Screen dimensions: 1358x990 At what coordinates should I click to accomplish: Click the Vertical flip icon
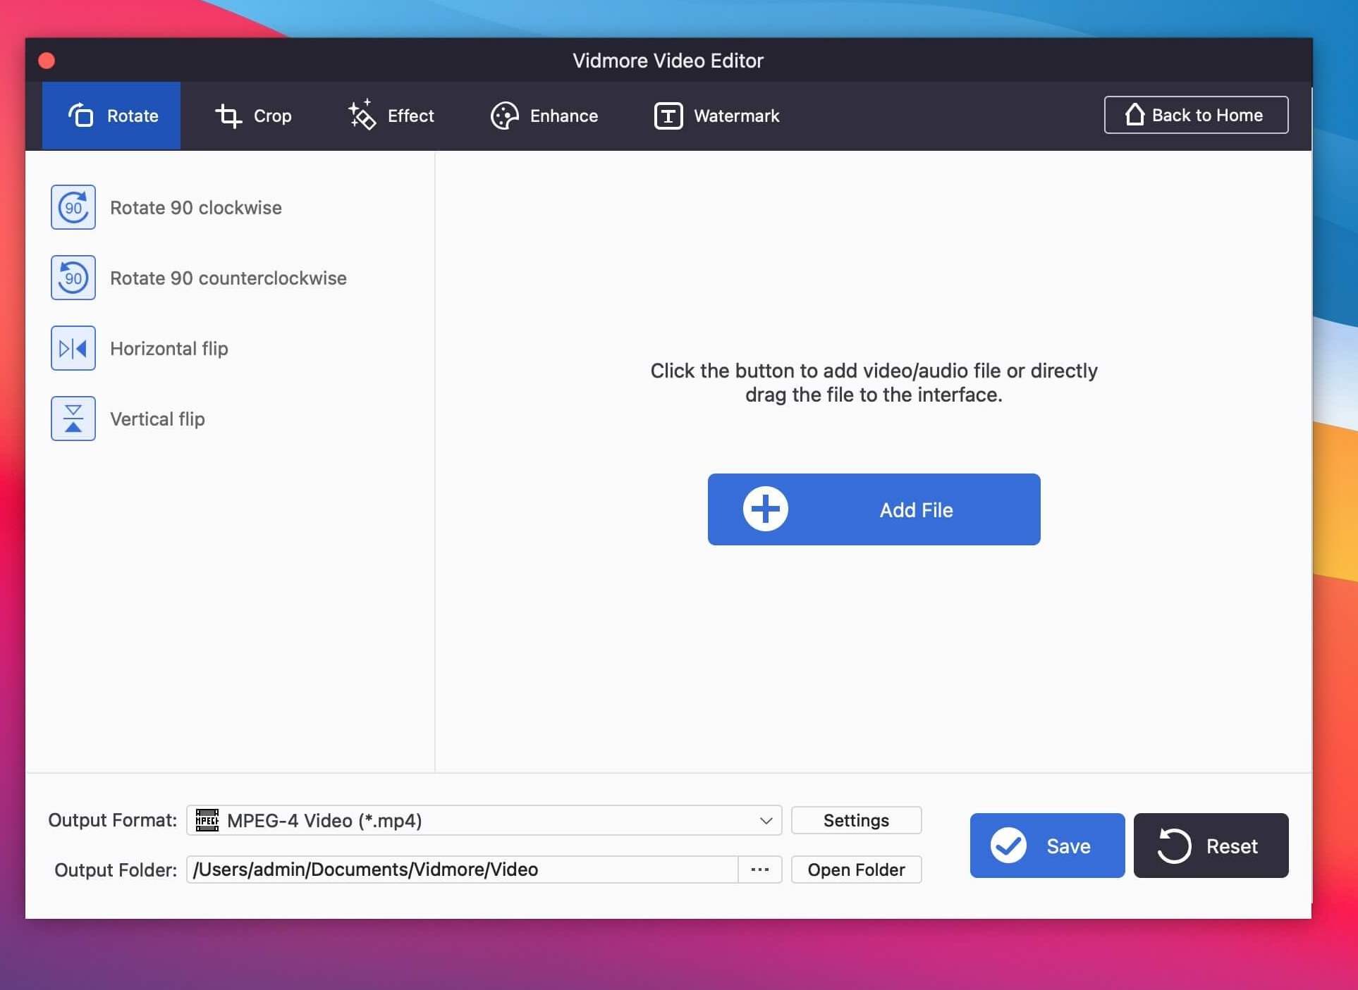tap(73, 419)
